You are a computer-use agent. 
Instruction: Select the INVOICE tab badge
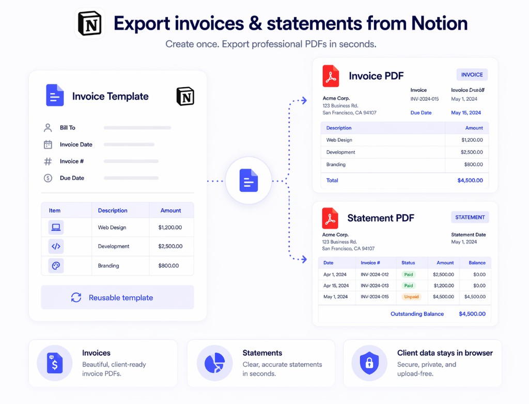pos(472,74)
